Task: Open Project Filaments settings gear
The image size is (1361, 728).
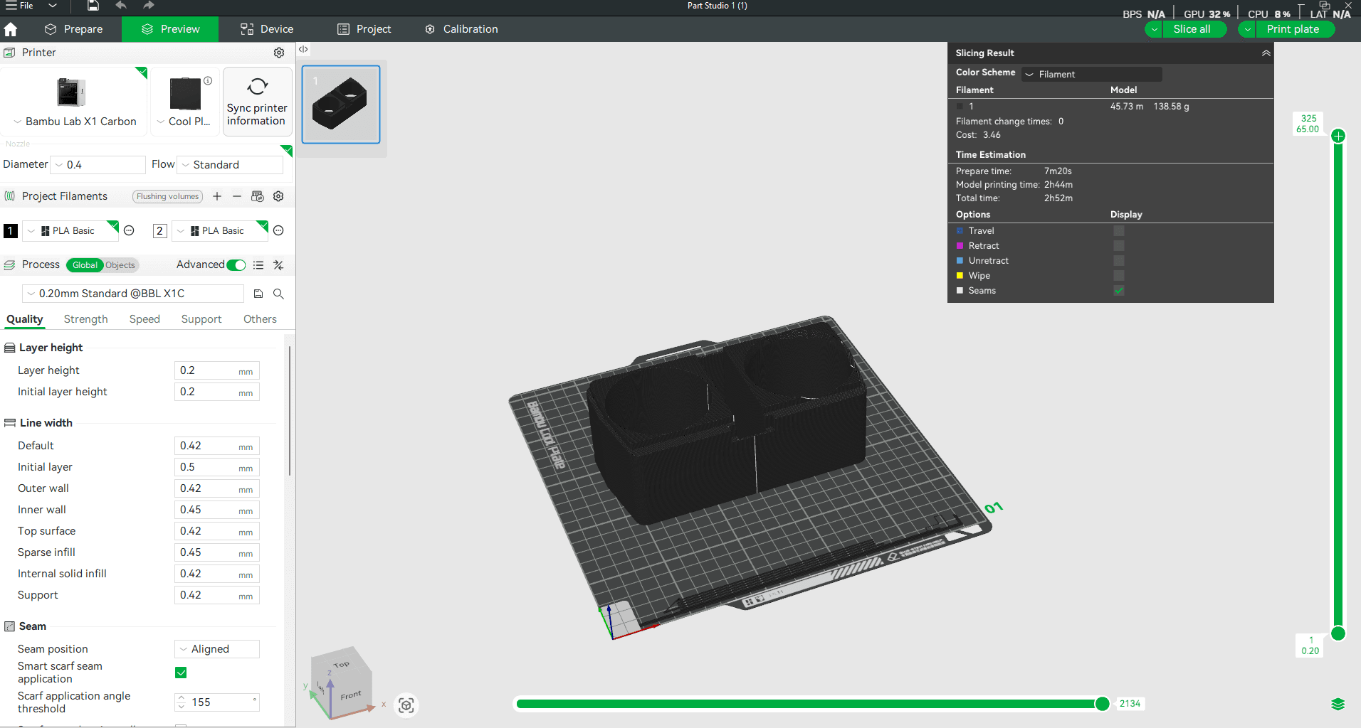Action: pyautogui.click(x=278, y=196)
